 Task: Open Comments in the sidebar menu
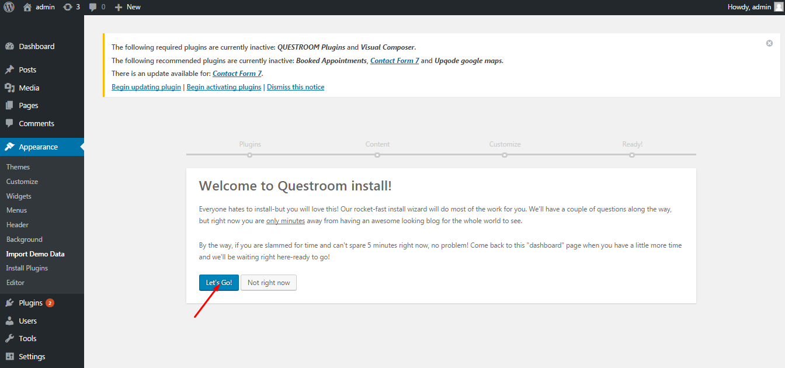[37, 123]
